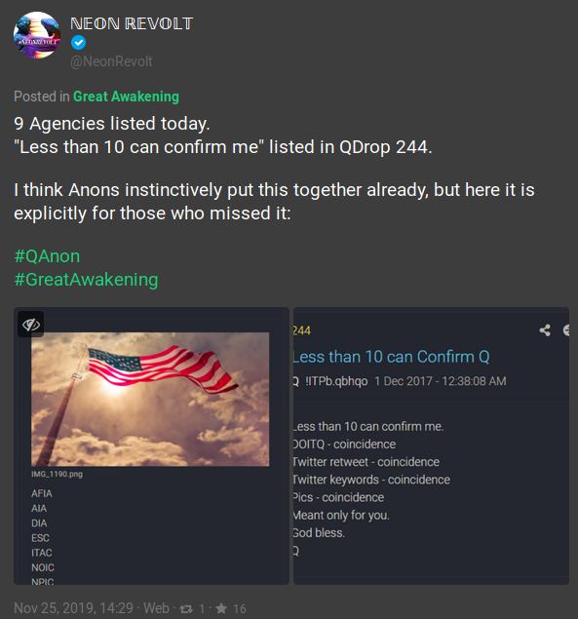Click the favorites count 16
This screenshot has height=619, width=578.
(x=239, y=608)
